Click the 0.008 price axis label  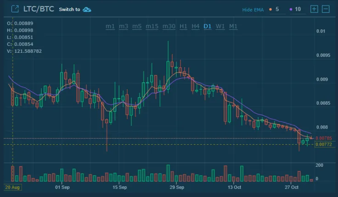coord(322,127)
